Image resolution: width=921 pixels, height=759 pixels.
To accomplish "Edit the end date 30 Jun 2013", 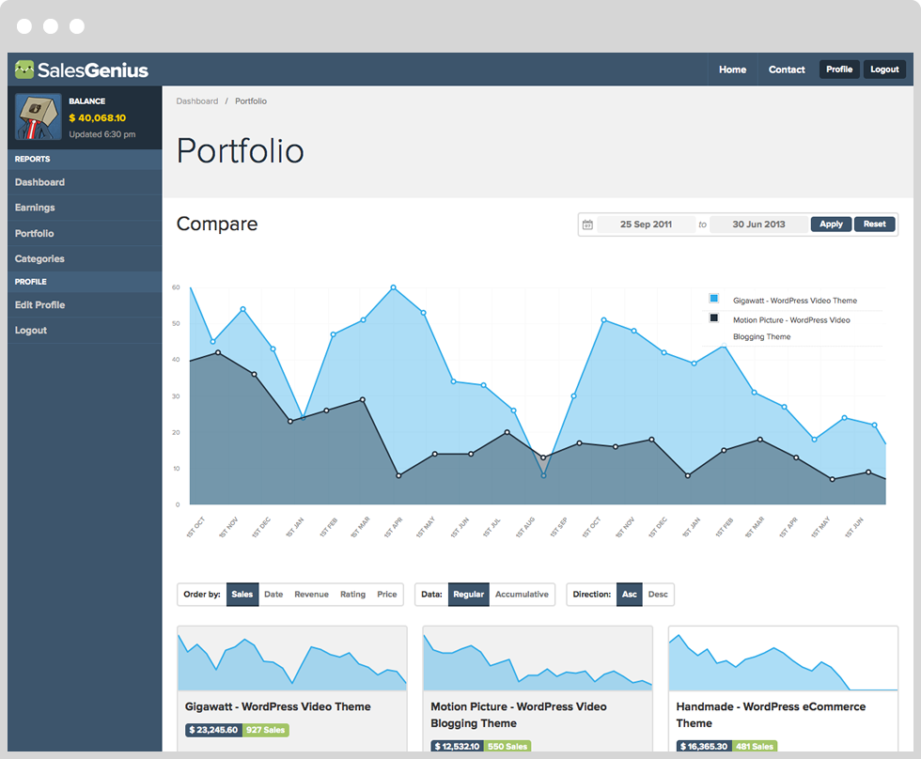I will click(x=758, y=225).
